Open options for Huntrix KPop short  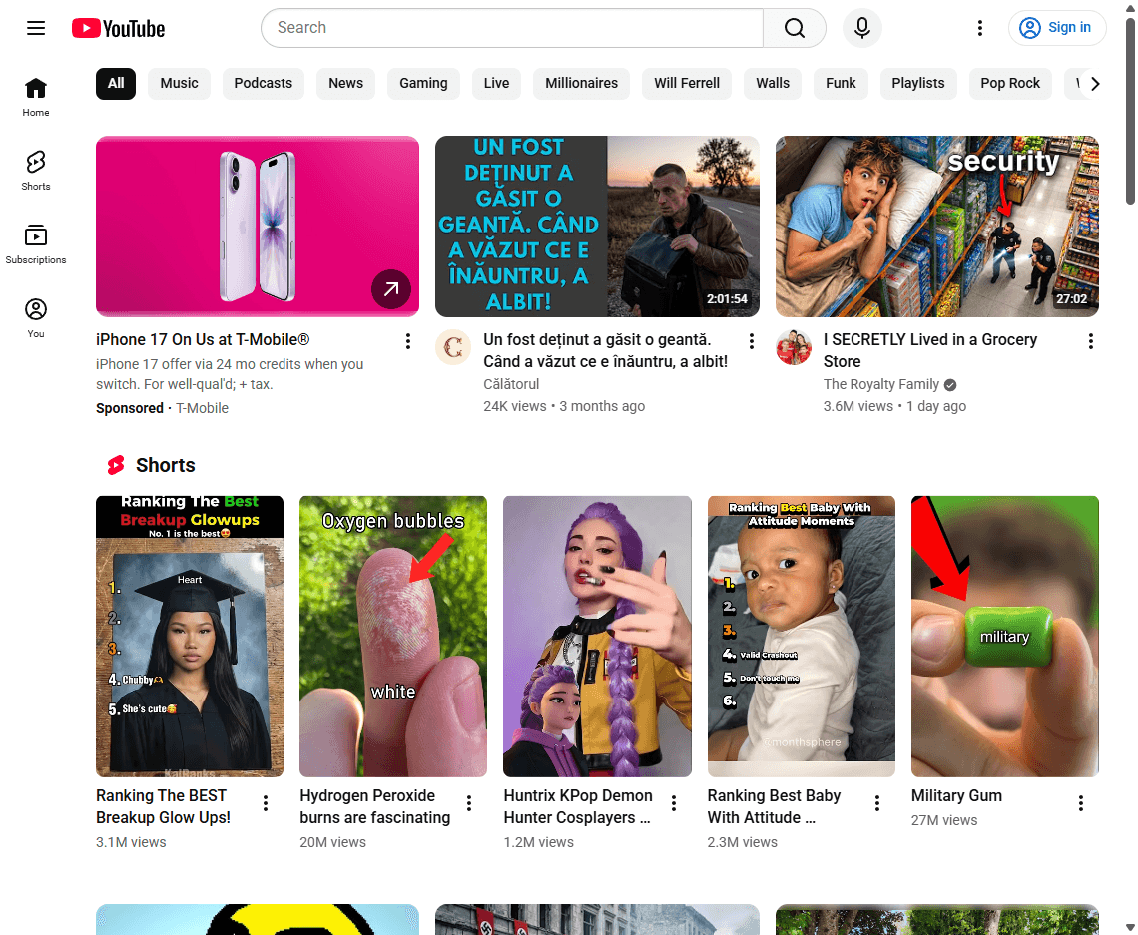(674, 803)
